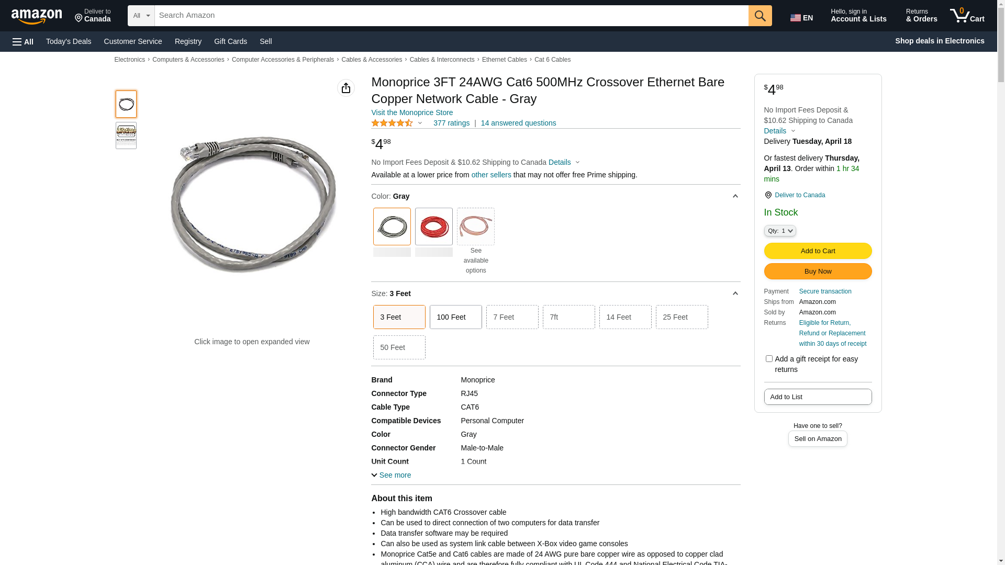Click the search magnifier button
1005x565 pixels.
click(760, 16)
